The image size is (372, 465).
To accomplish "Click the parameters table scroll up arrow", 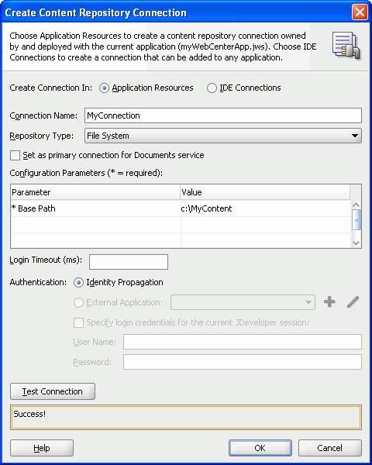I will pyautogui.click(x=356, y=205).
